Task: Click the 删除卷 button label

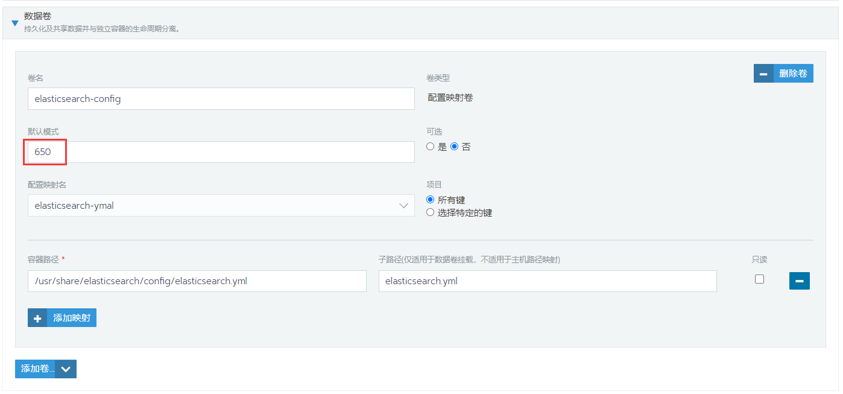Action: pos(792,74)
